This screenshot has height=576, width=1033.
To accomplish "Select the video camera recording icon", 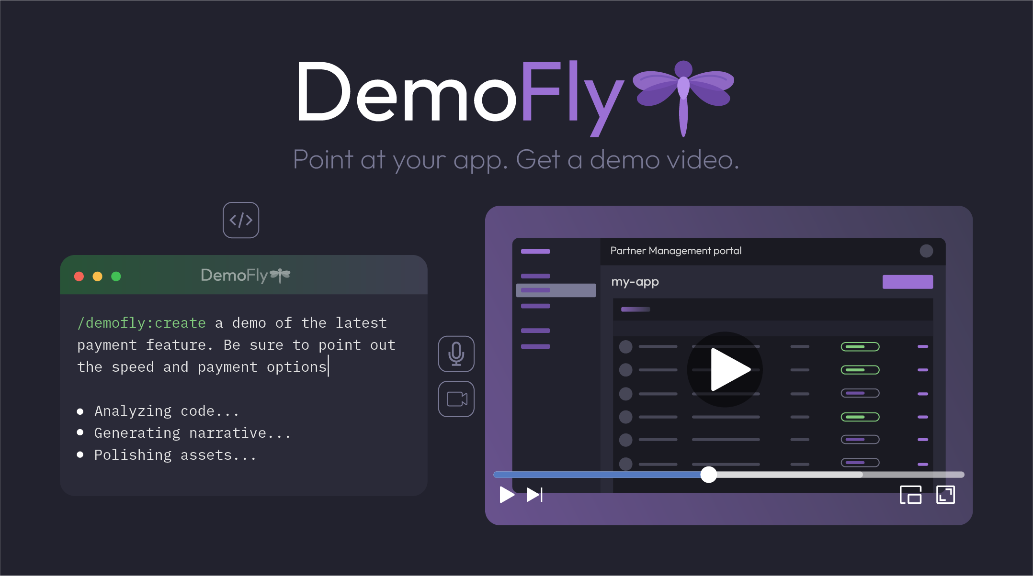I will click(x=456, y=398).
